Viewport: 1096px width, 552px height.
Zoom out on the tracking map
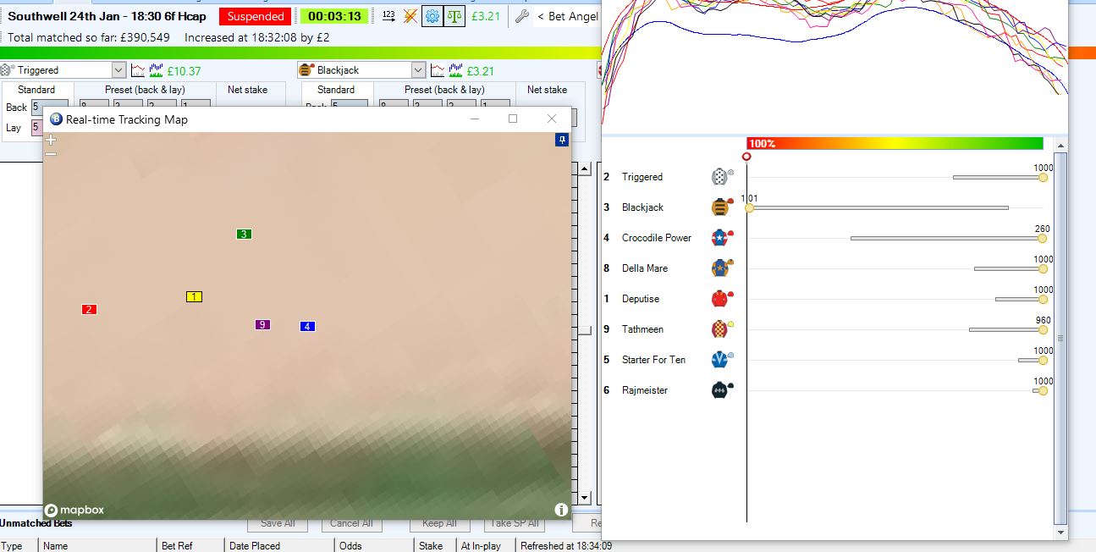pyautogui.click(x=51, y=154)
